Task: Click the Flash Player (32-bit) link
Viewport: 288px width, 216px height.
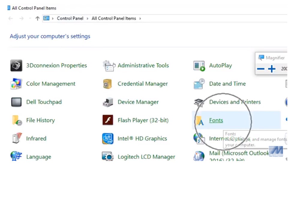Action: point(143,120)
